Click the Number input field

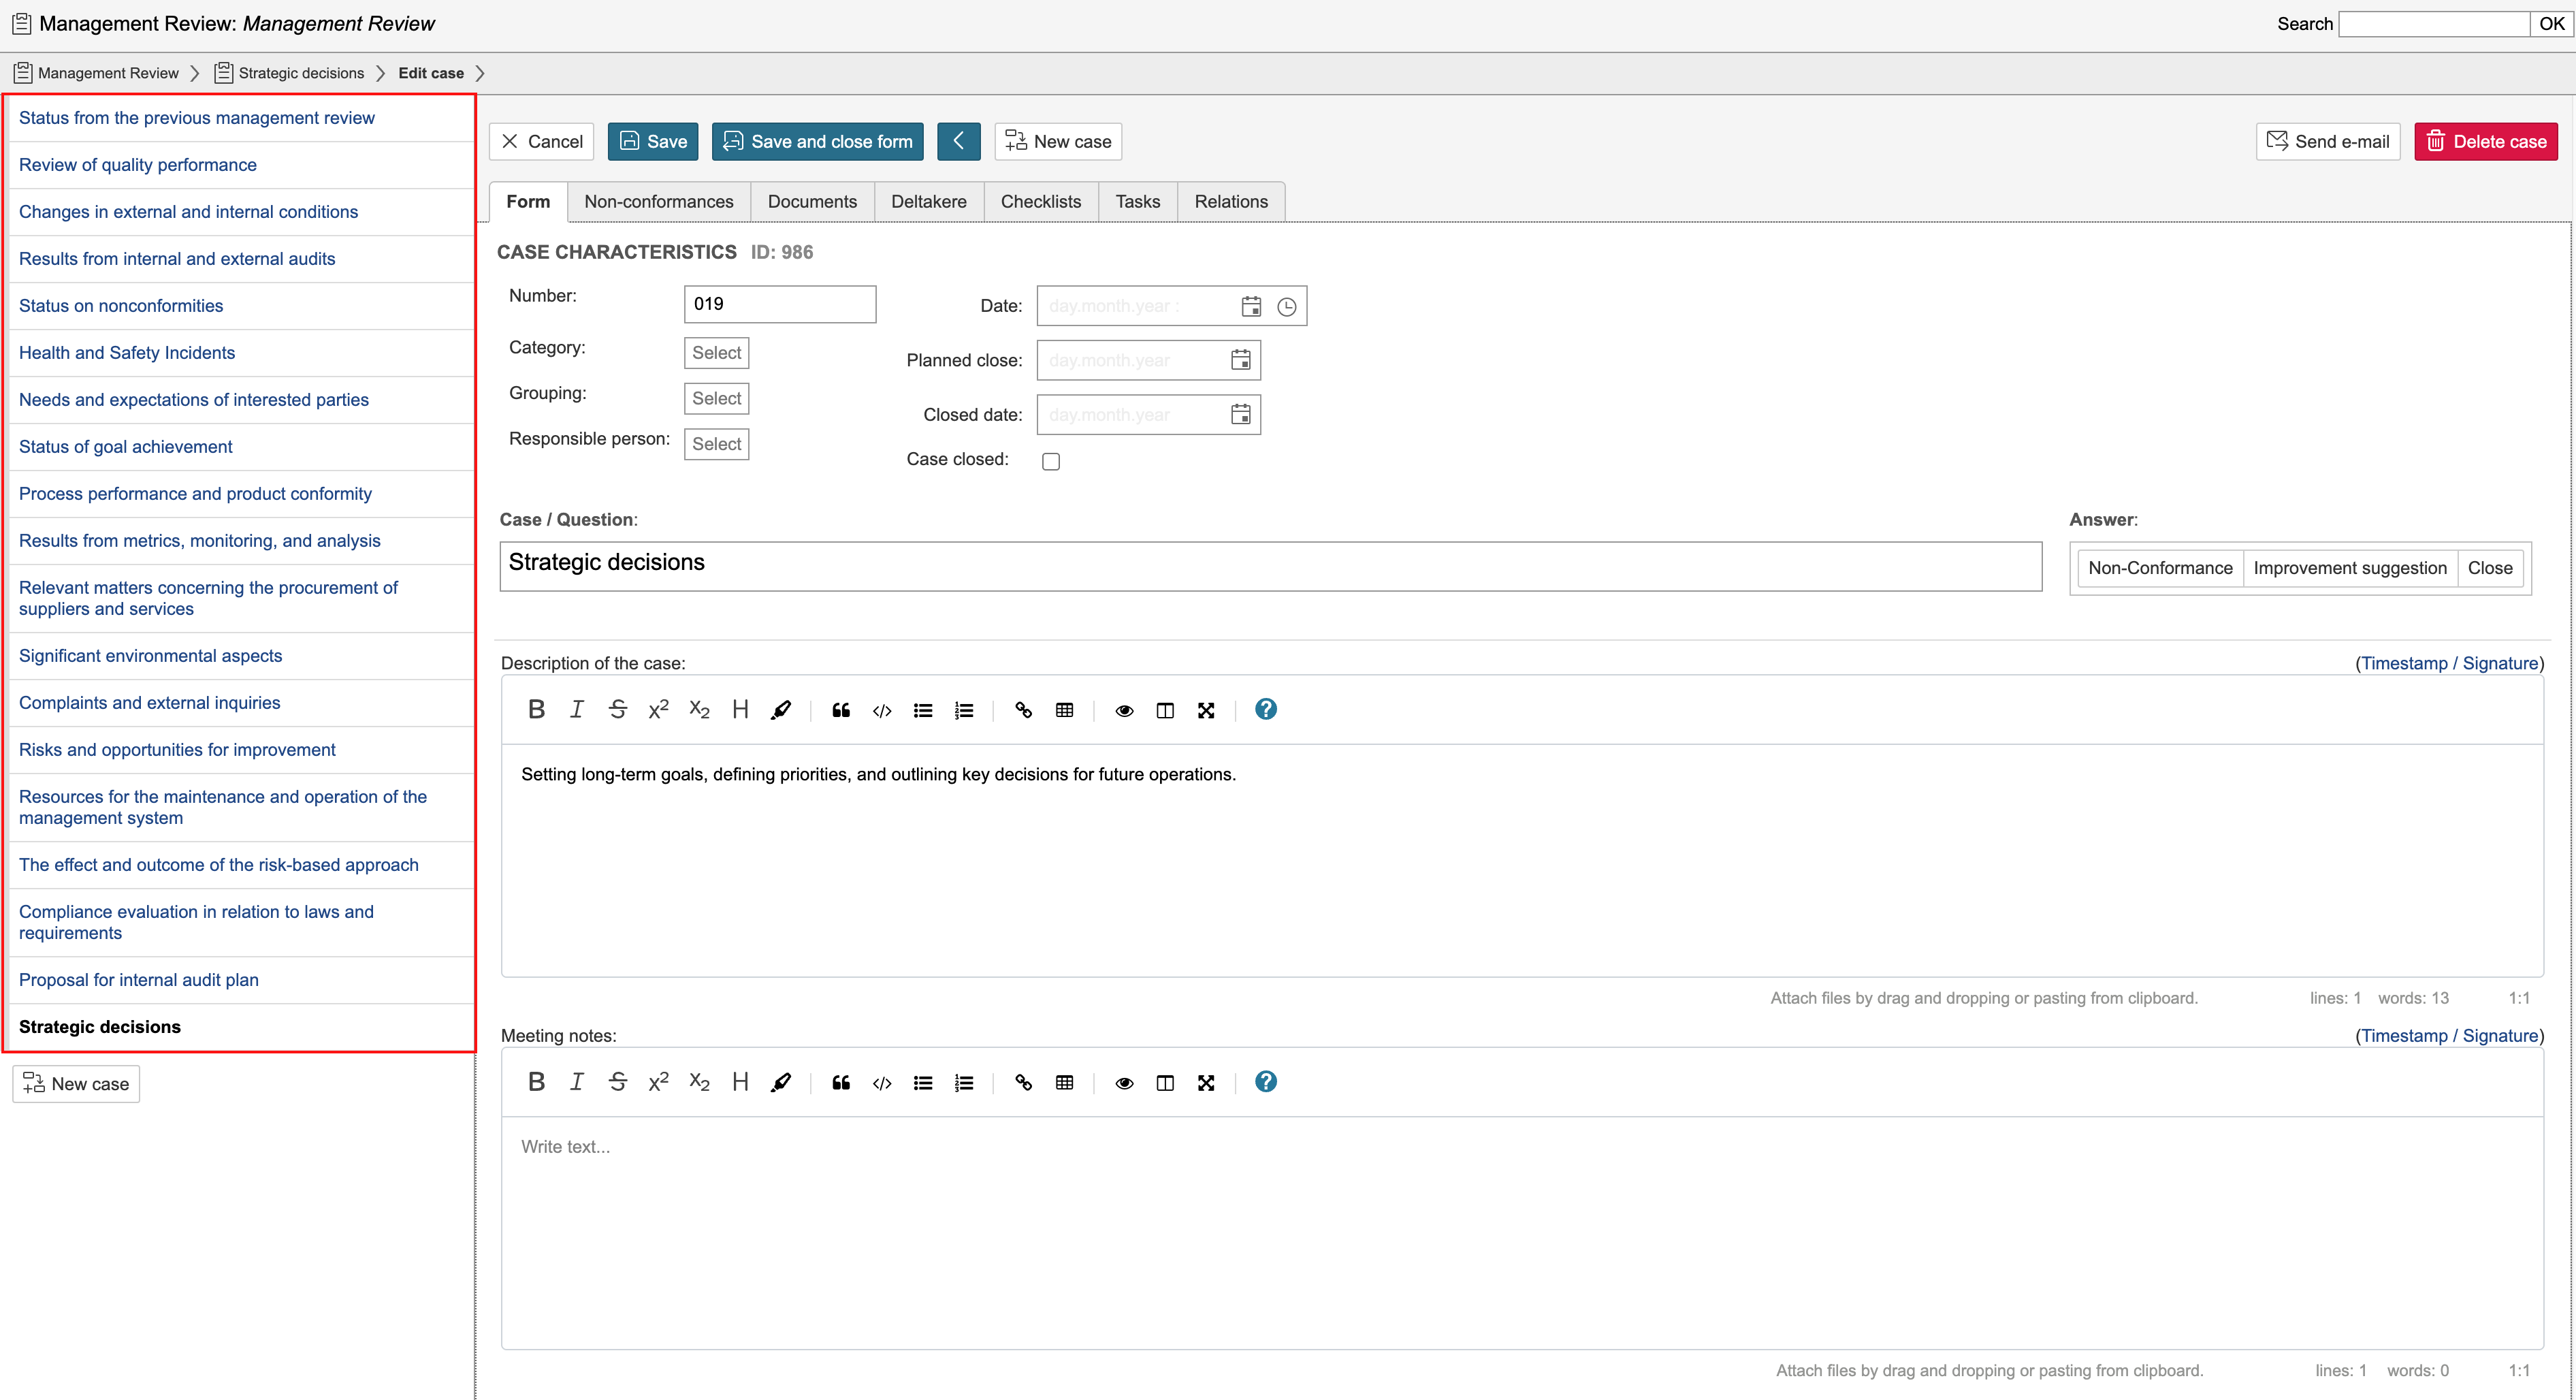click(x=779, y=304)
